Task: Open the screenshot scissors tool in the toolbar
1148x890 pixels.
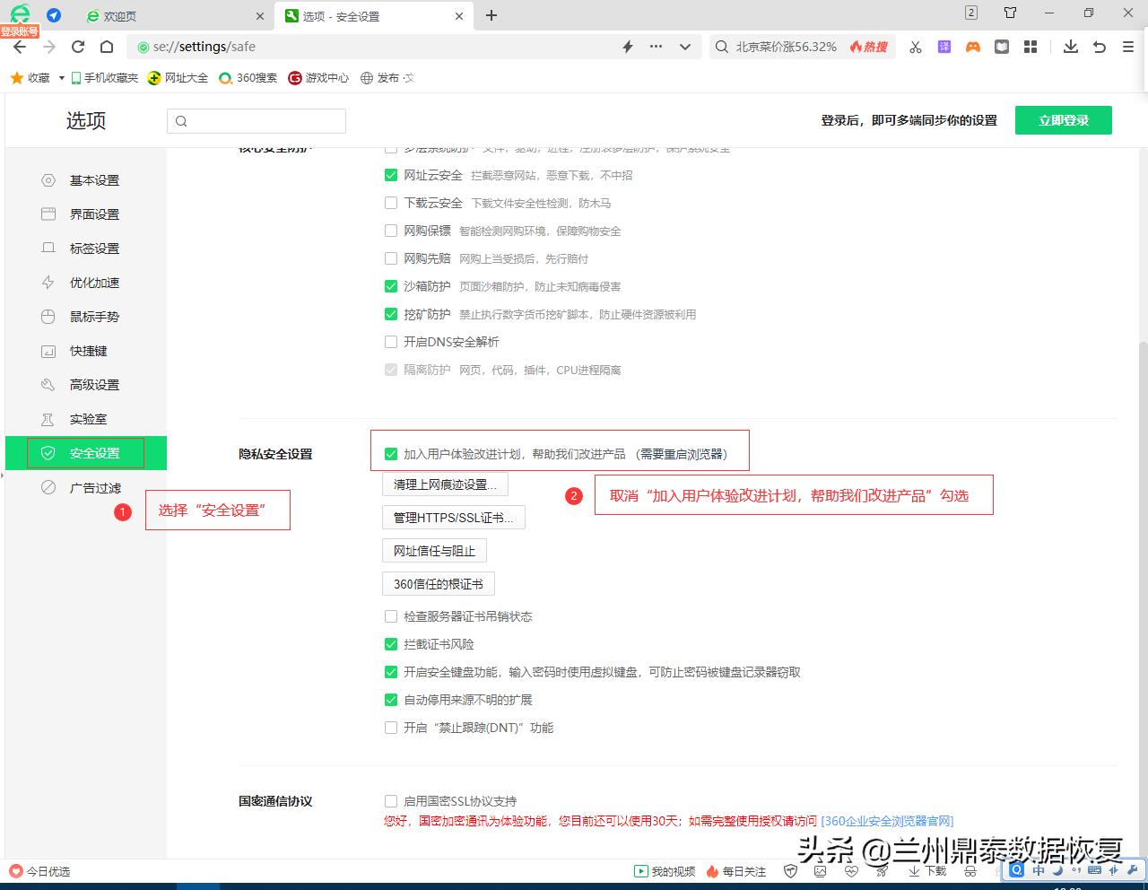Action: point(915,47)
